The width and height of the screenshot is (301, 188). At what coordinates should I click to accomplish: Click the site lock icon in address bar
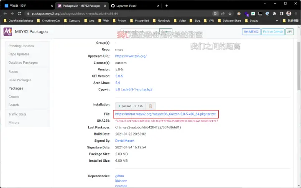coord(28,14)
